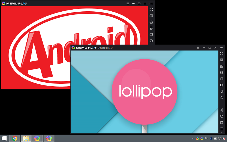
Task: Toggle fullscreen in the Lollipop MEmu window
Action: click(x=222, y=54)
